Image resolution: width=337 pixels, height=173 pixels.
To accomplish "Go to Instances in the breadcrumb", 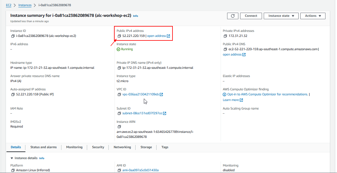I will [x=25, y=5].
